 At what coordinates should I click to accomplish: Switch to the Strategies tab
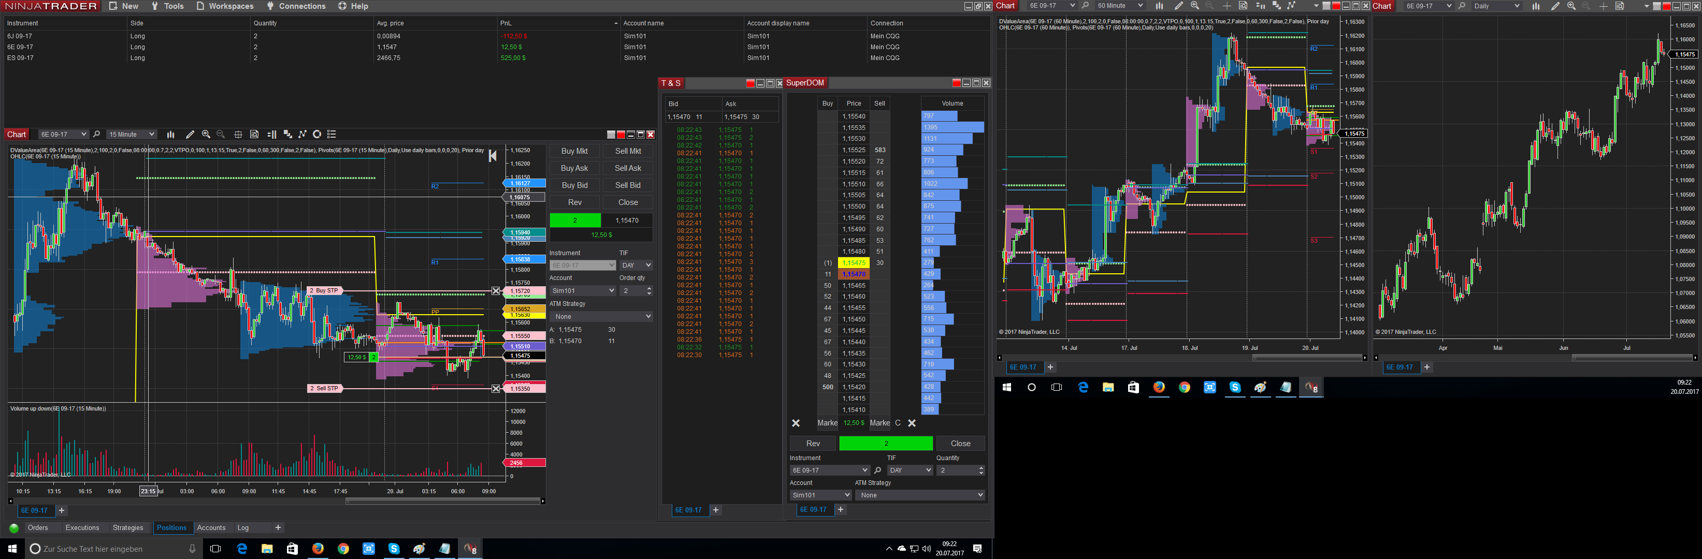[x=127, y=528]
